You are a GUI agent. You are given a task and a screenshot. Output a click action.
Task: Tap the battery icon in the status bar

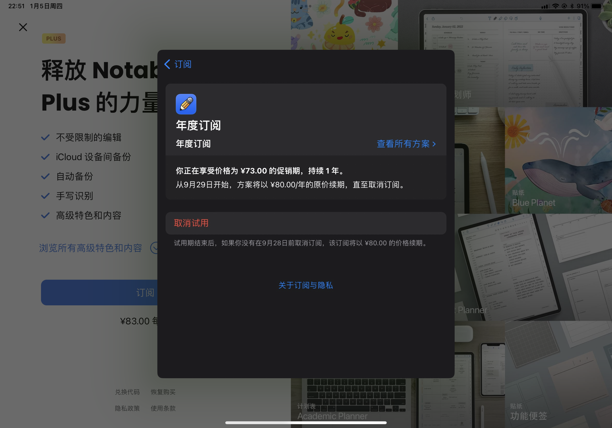click(x=597, y=6)
